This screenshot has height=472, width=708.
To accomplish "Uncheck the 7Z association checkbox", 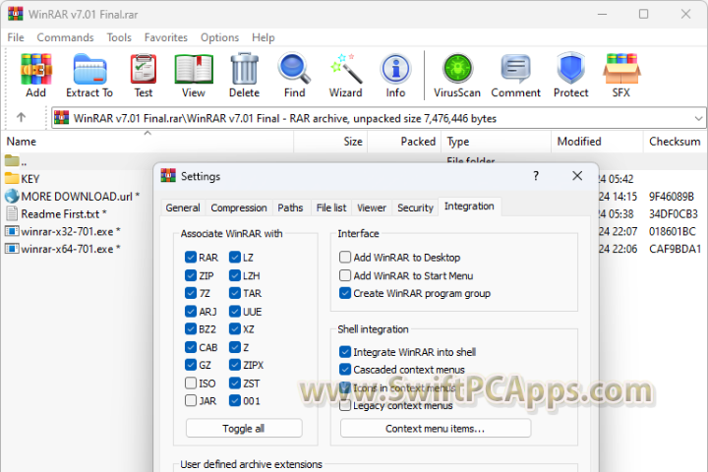I will point(191,293).
